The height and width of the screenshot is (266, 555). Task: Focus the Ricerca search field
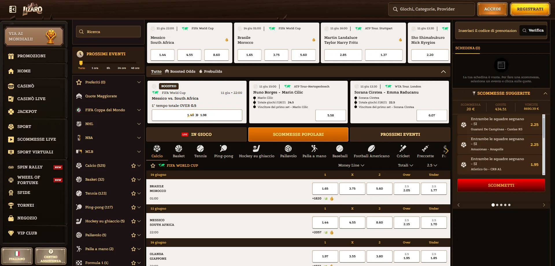(x=108, y=32)
